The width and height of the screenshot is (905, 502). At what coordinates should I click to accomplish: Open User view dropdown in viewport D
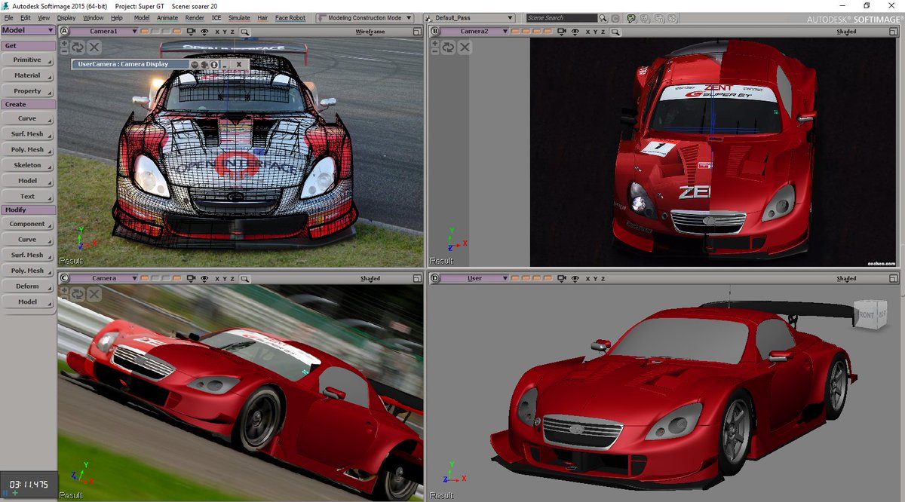pos(474,278)
